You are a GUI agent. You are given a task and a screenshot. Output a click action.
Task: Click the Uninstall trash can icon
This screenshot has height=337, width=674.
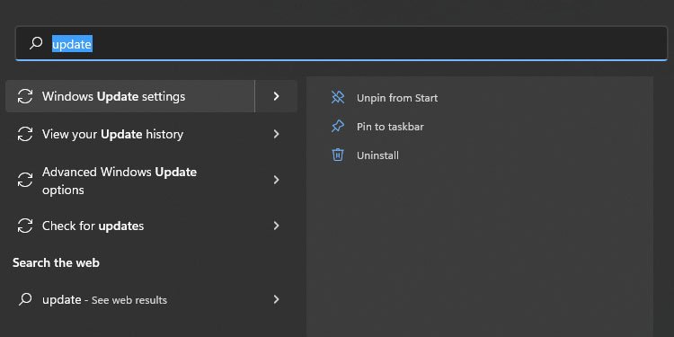[x=338, y=155]
